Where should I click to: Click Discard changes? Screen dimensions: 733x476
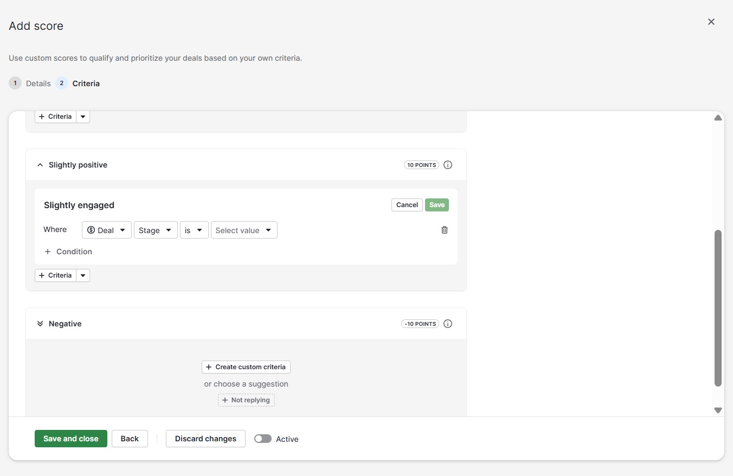pyautogui.click(x=205, y=439)
